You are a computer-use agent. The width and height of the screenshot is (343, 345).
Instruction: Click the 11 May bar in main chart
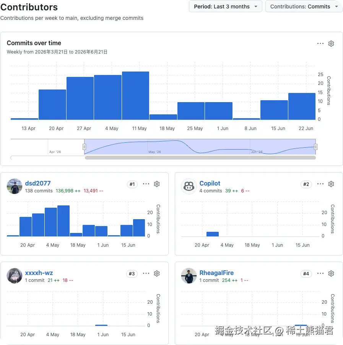pyautogui.click(x=135, y=96)
